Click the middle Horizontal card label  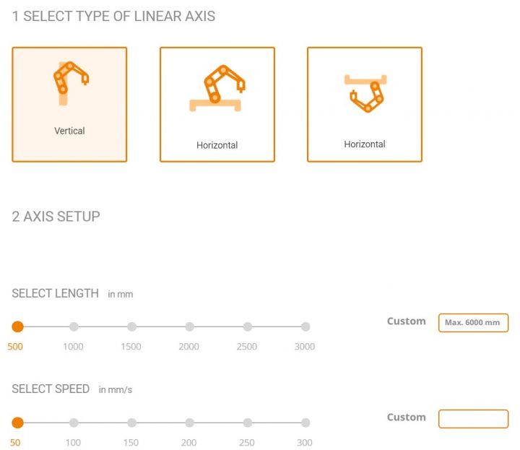[x=217, y=145]
